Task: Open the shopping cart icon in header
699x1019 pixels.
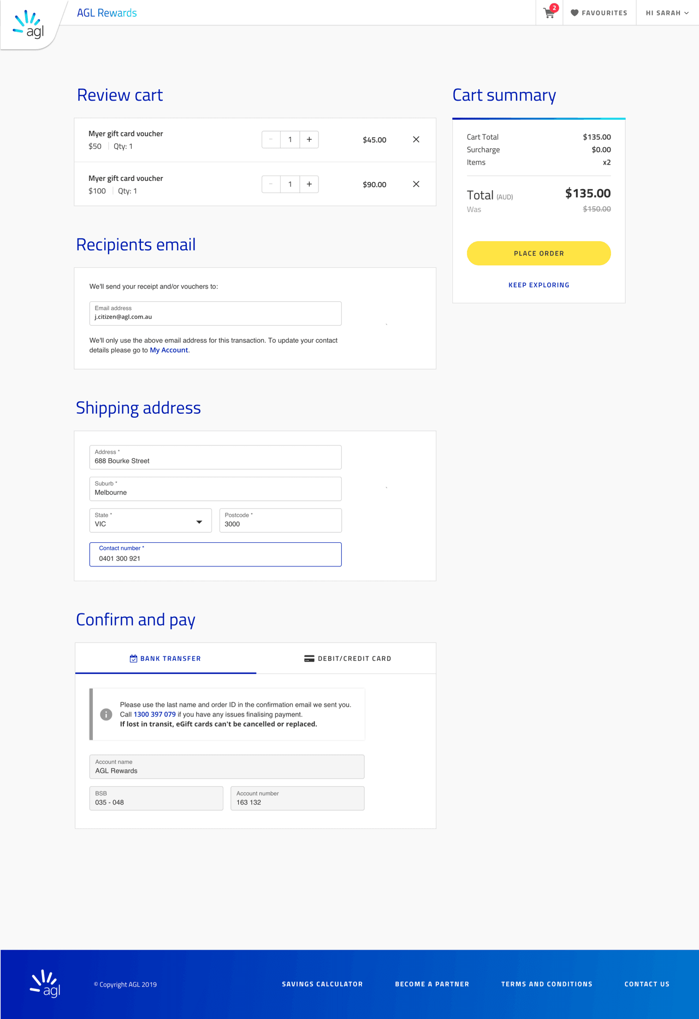Action: click(549, 13)
